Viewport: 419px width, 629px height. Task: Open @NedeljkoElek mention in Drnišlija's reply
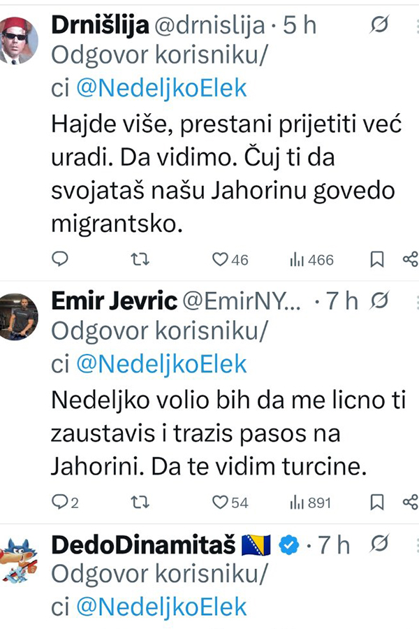point(161,89)
